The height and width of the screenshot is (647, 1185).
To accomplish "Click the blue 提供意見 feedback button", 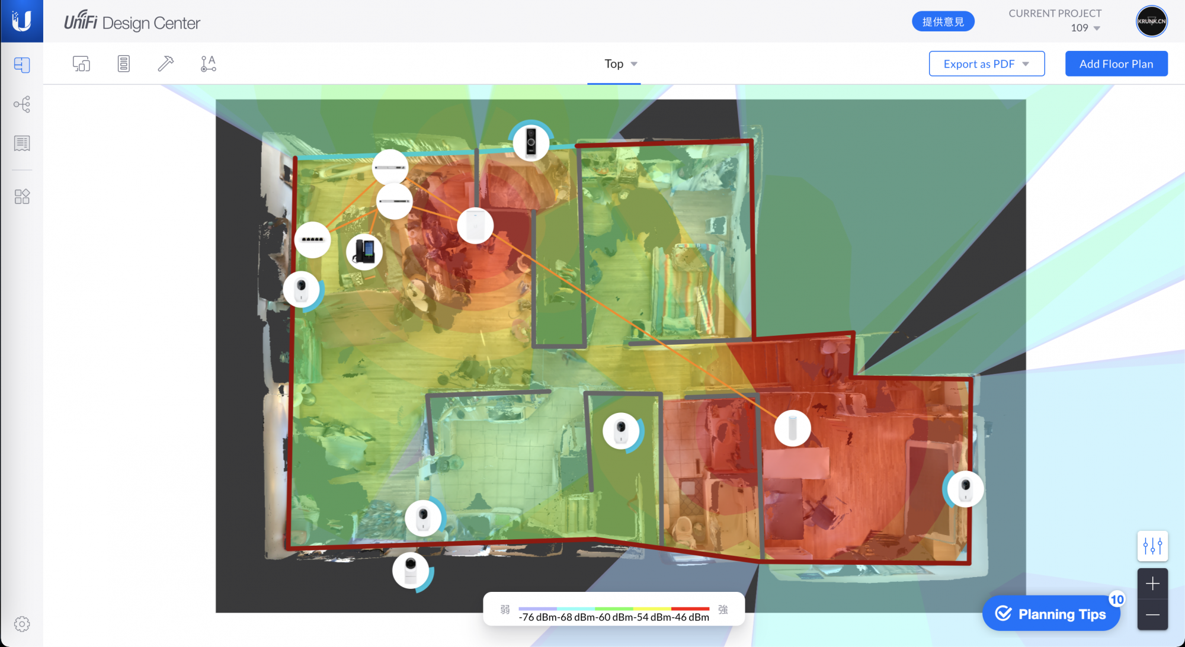I will click(x=943, y=22).
